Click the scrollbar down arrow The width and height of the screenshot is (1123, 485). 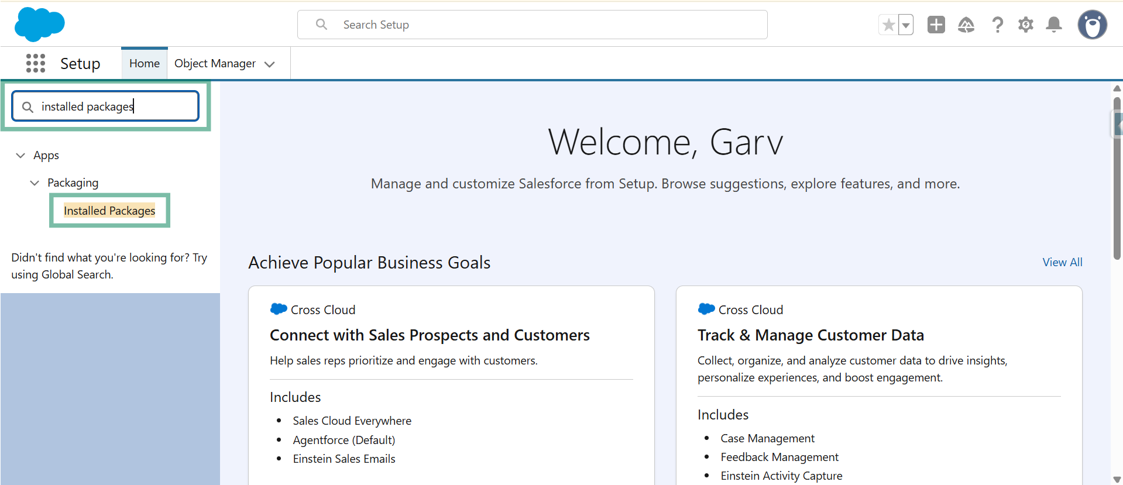pyautogui.click(x=1117, y=479)
